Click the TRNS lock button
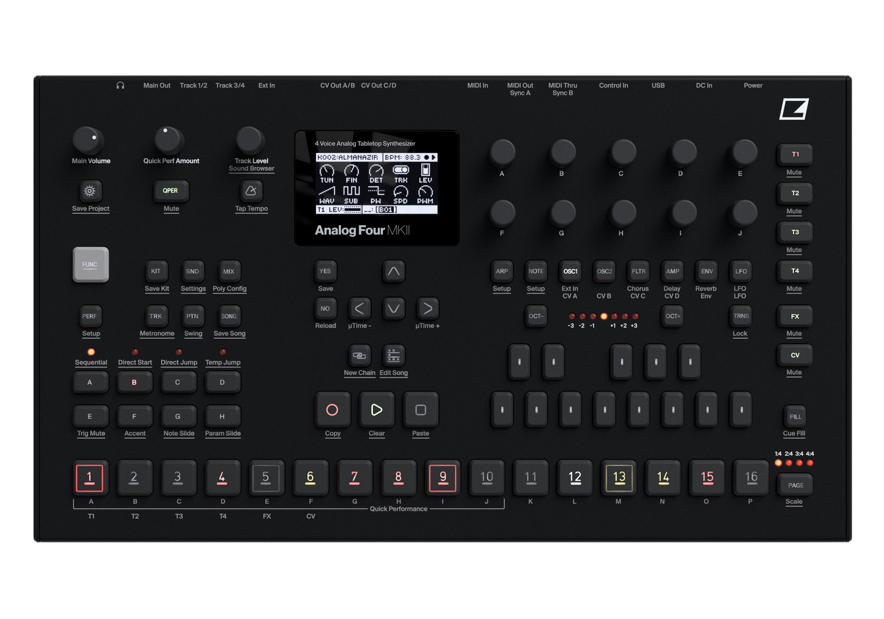This screenshot has height=619, width=884. (740, 316)
